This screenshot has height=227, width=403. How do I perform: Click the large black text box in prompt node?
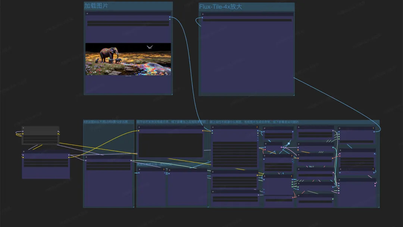pos(171,145)
